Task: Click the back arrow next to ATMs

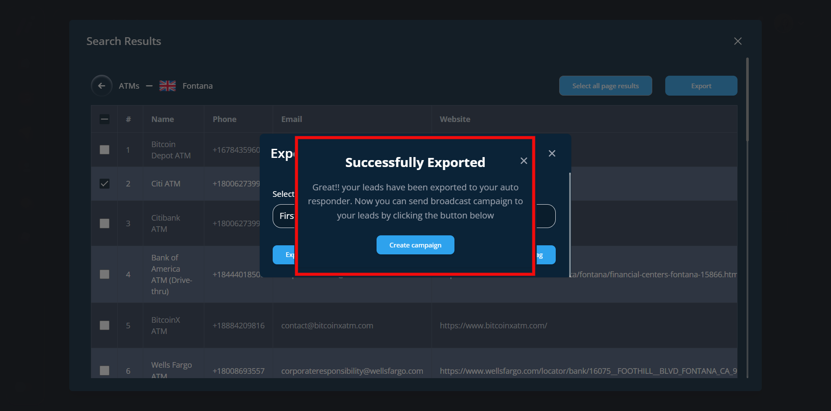Action: [x=102, y=86]
